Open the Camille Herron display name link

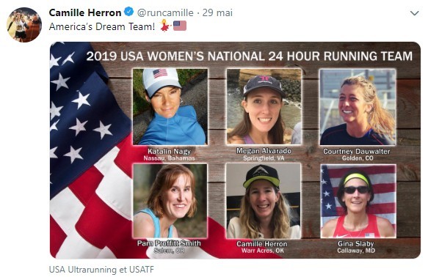[85, 12]
